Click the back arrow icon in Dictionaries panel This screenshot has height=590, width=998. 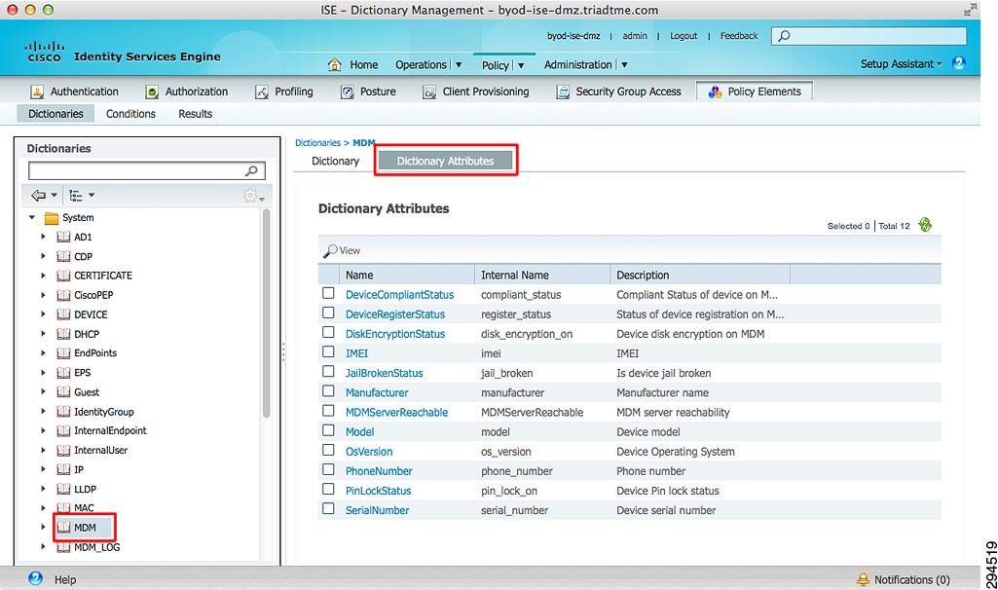point(39,196)
